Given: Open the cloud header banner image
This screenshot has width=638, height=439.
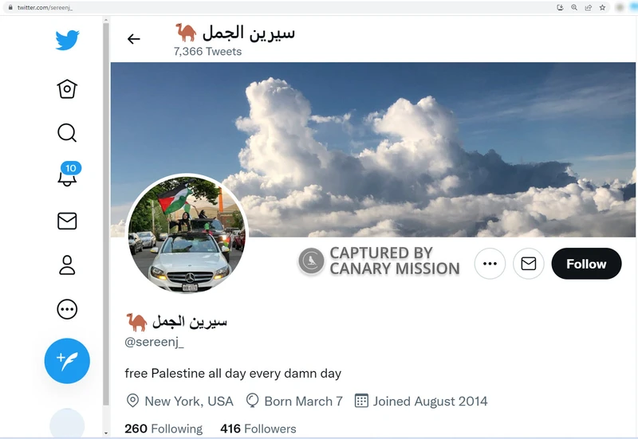Looking at the screenshot, I should (373, 150).
